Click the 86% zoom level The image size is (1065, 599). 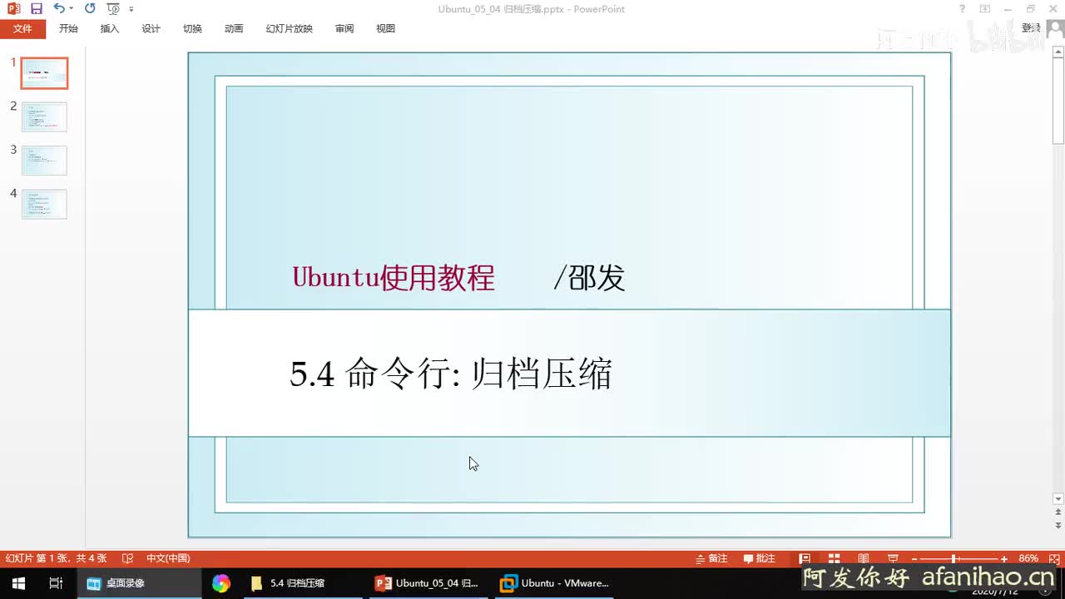point(1028,558)
